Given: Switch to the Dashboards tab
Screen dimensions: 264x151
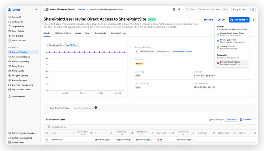Looking at the screenshot, I should point(100,33).
